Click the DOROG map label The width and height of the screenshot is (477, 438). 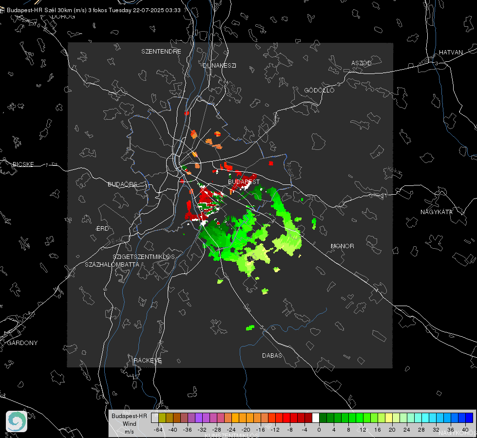63,17
